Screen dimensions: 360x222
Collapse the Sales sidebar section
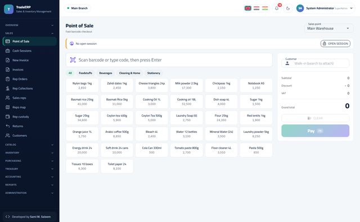click(x=29, y=33)
